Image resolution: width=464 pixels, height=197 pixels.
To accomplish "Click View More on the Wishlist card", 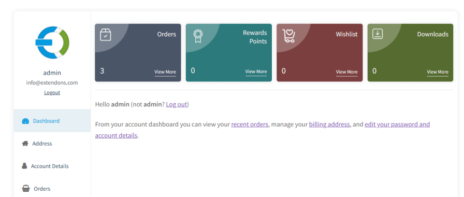I will (346, 72).
